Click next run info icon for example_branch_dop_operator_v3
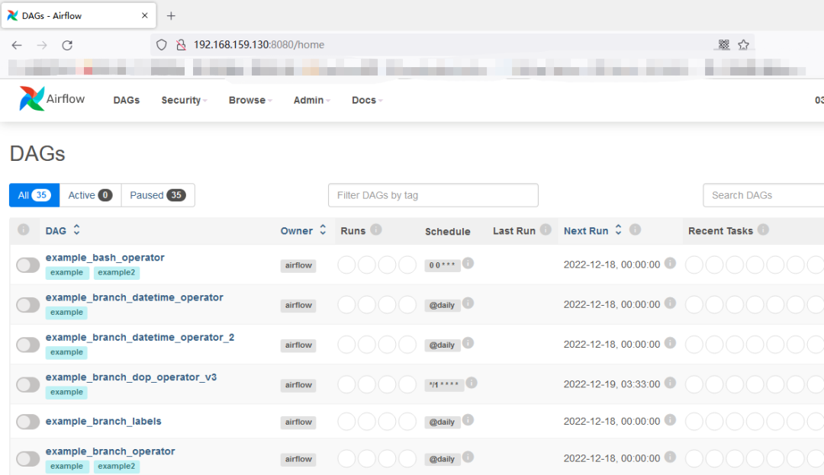 tap(670, 383)
